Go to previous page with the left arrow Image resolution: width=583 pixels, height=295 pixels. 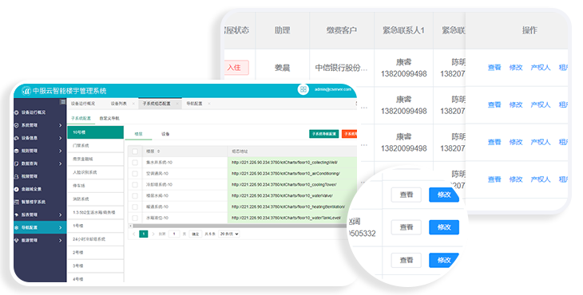(134, 234)
